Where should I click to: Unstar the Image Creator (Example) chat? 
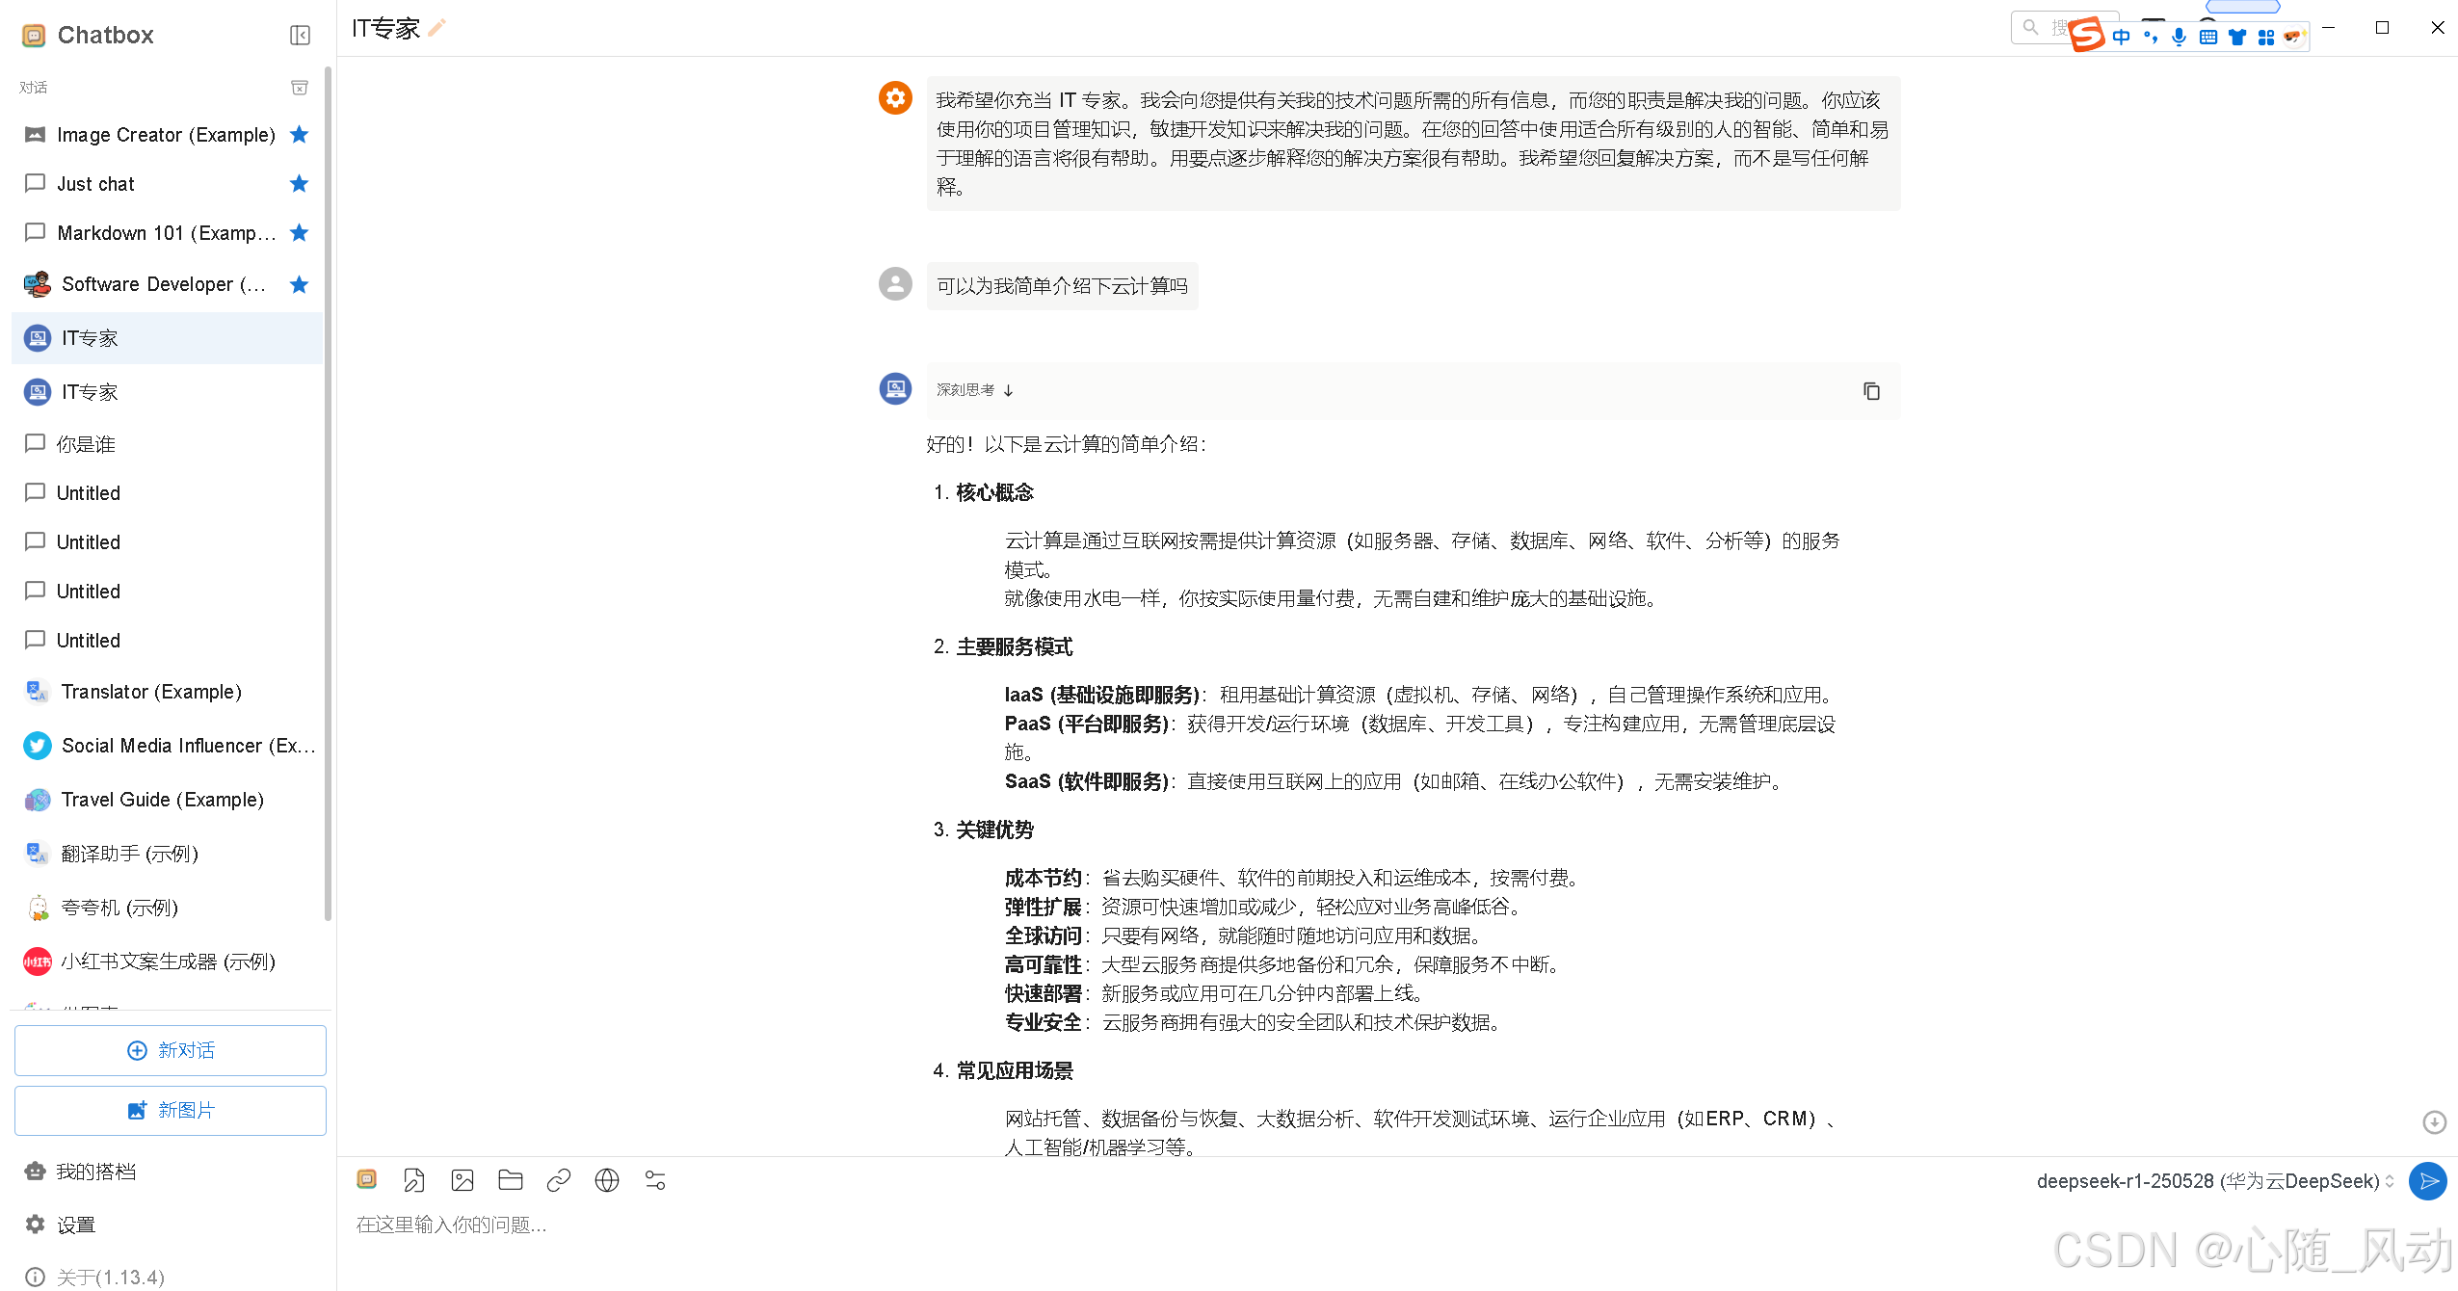[x=300, y=135]
